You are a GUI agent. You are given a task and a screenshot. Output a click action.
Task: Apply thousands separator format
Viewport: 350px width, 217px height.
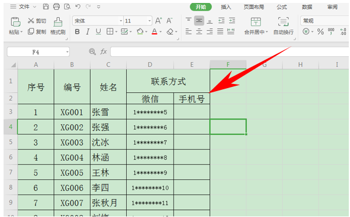pos(331,31)
